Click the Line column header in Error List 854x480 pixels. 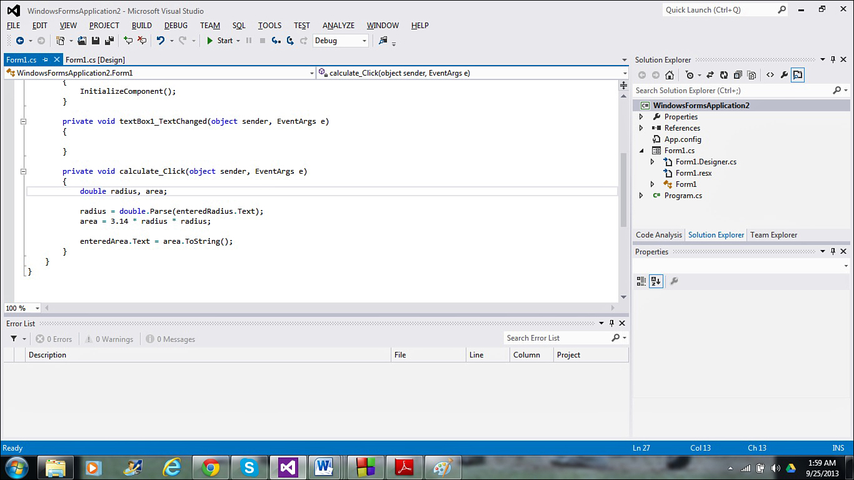tap(488, 355)
